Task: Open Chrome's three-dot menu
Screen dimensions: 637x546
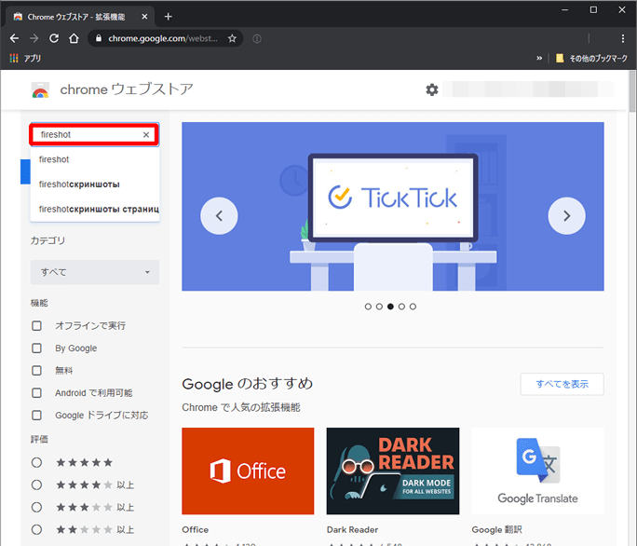Action: (622, 38)
